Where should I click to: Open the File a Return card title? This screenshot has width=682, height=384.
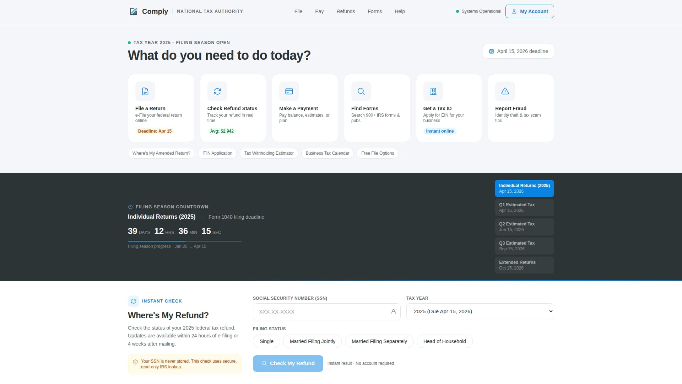[150, 108]
